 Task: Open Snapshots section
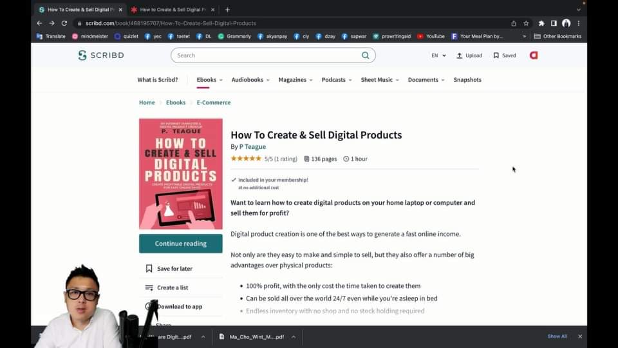[467, 80]
